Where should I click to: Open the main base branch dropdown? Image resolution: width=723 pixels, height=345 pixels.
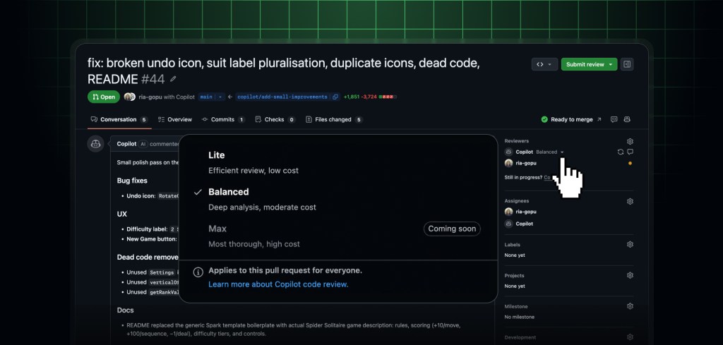tap(211, 97)
